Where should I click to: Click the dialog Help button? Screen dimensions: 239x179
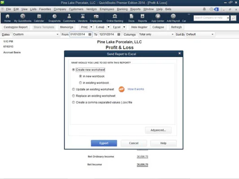pos(163,143)
